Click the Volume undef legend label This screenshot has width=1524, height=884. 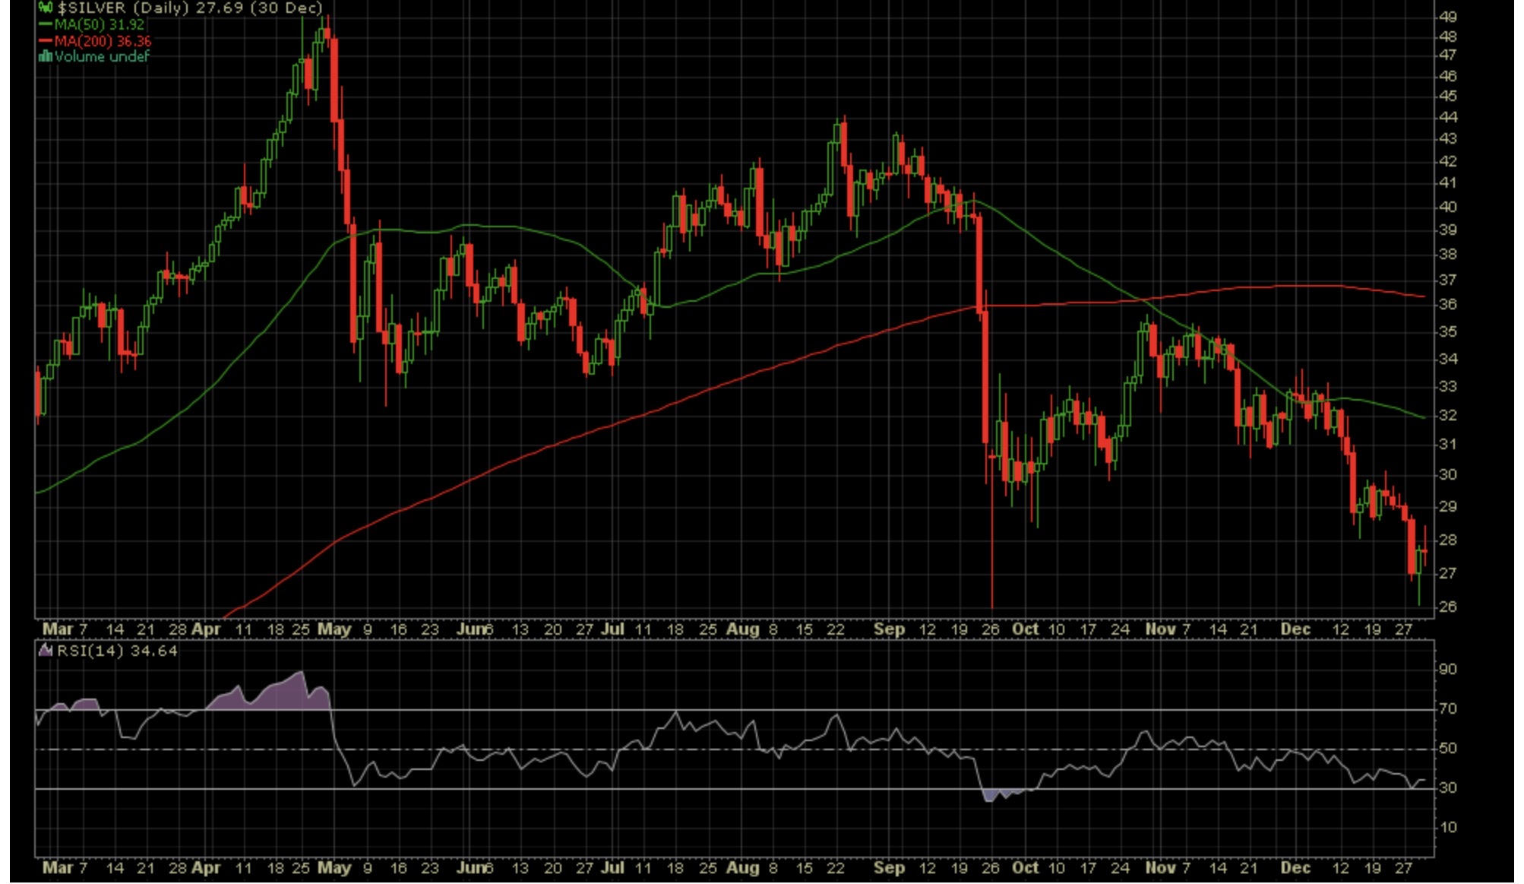(x=102, y=56)
